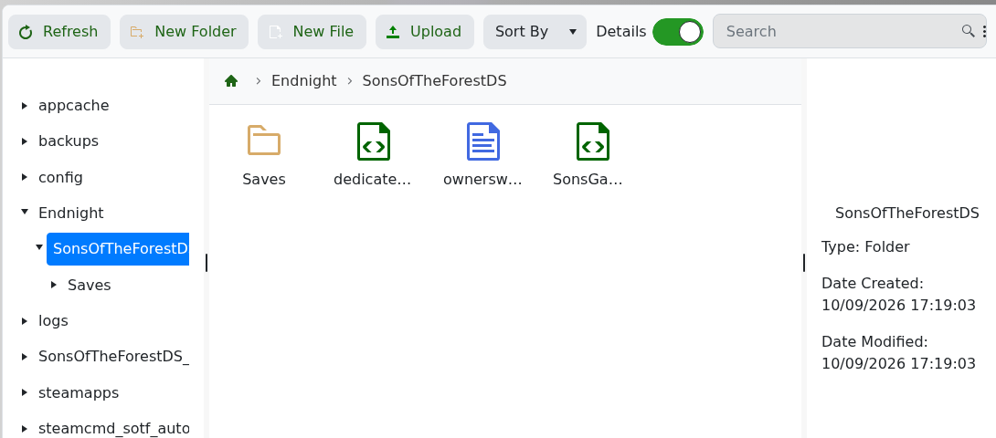
Task: Select steamapps in folder tree
Action: [79, 392]
